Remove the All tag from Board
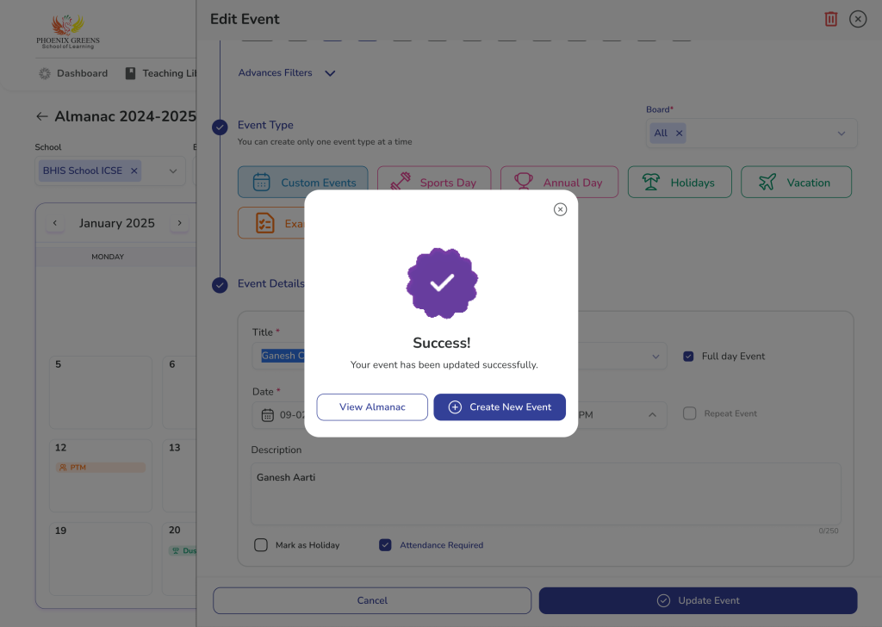The image size is (882, 627). point(679,133)
